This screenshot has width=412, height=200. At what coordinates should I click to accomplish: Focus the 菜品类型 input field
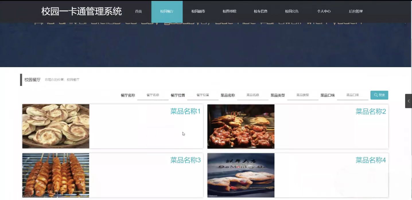point(303,95)
